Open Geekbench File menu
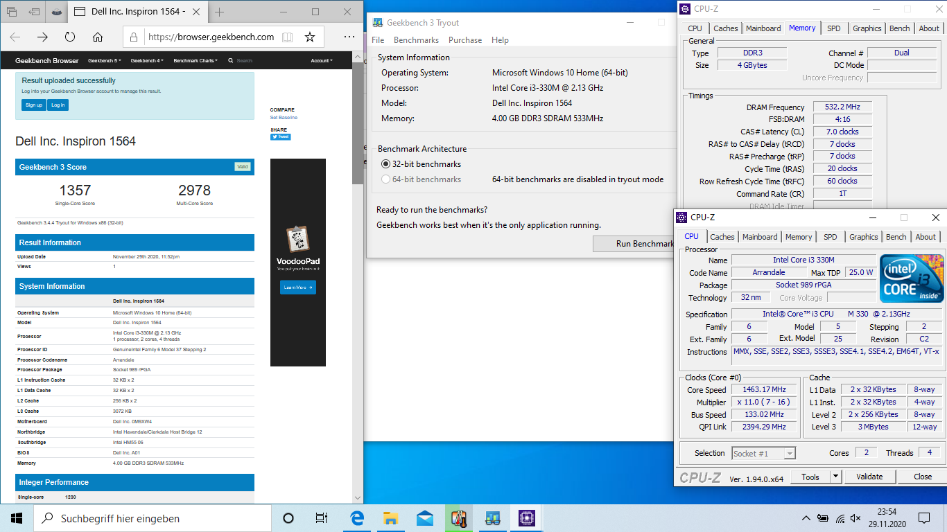 click(x=378, y=40)
